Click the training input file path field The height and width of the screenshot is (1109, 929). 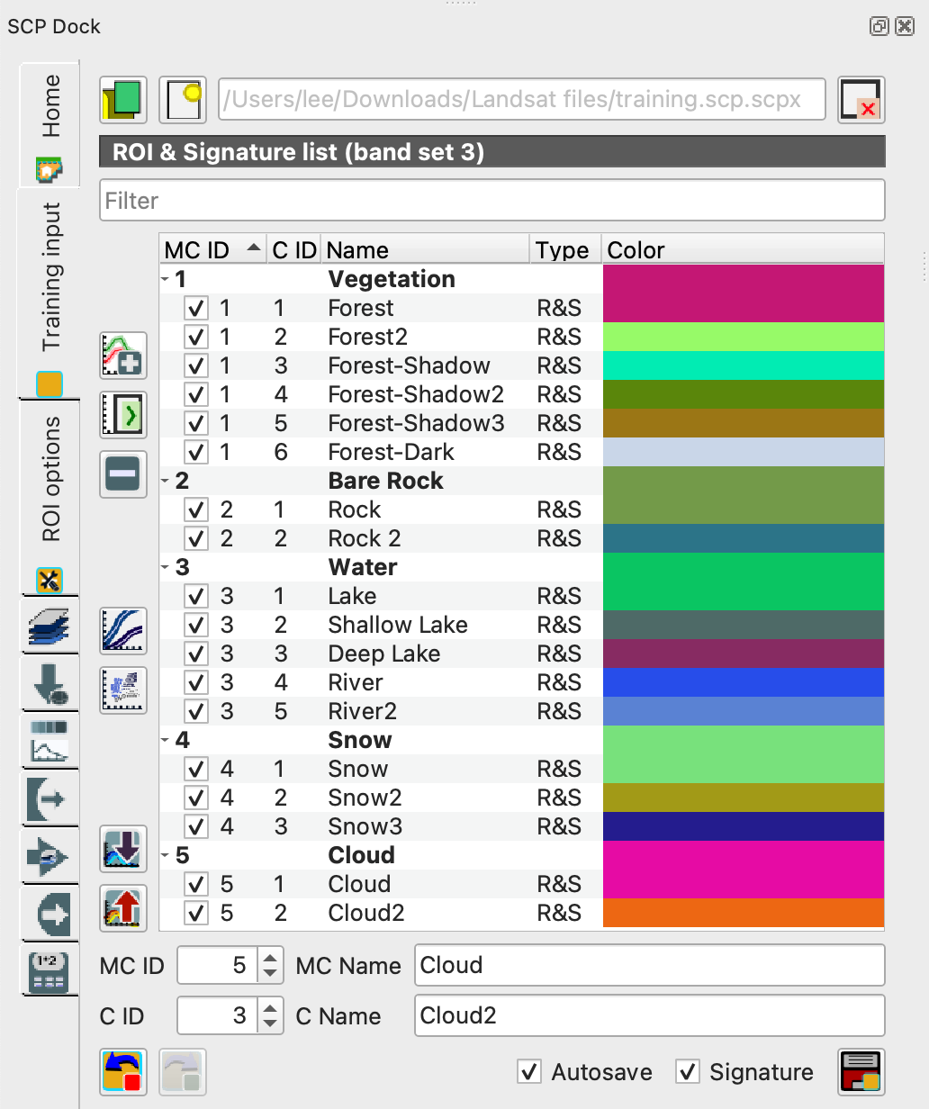click(x=522, y=99)
